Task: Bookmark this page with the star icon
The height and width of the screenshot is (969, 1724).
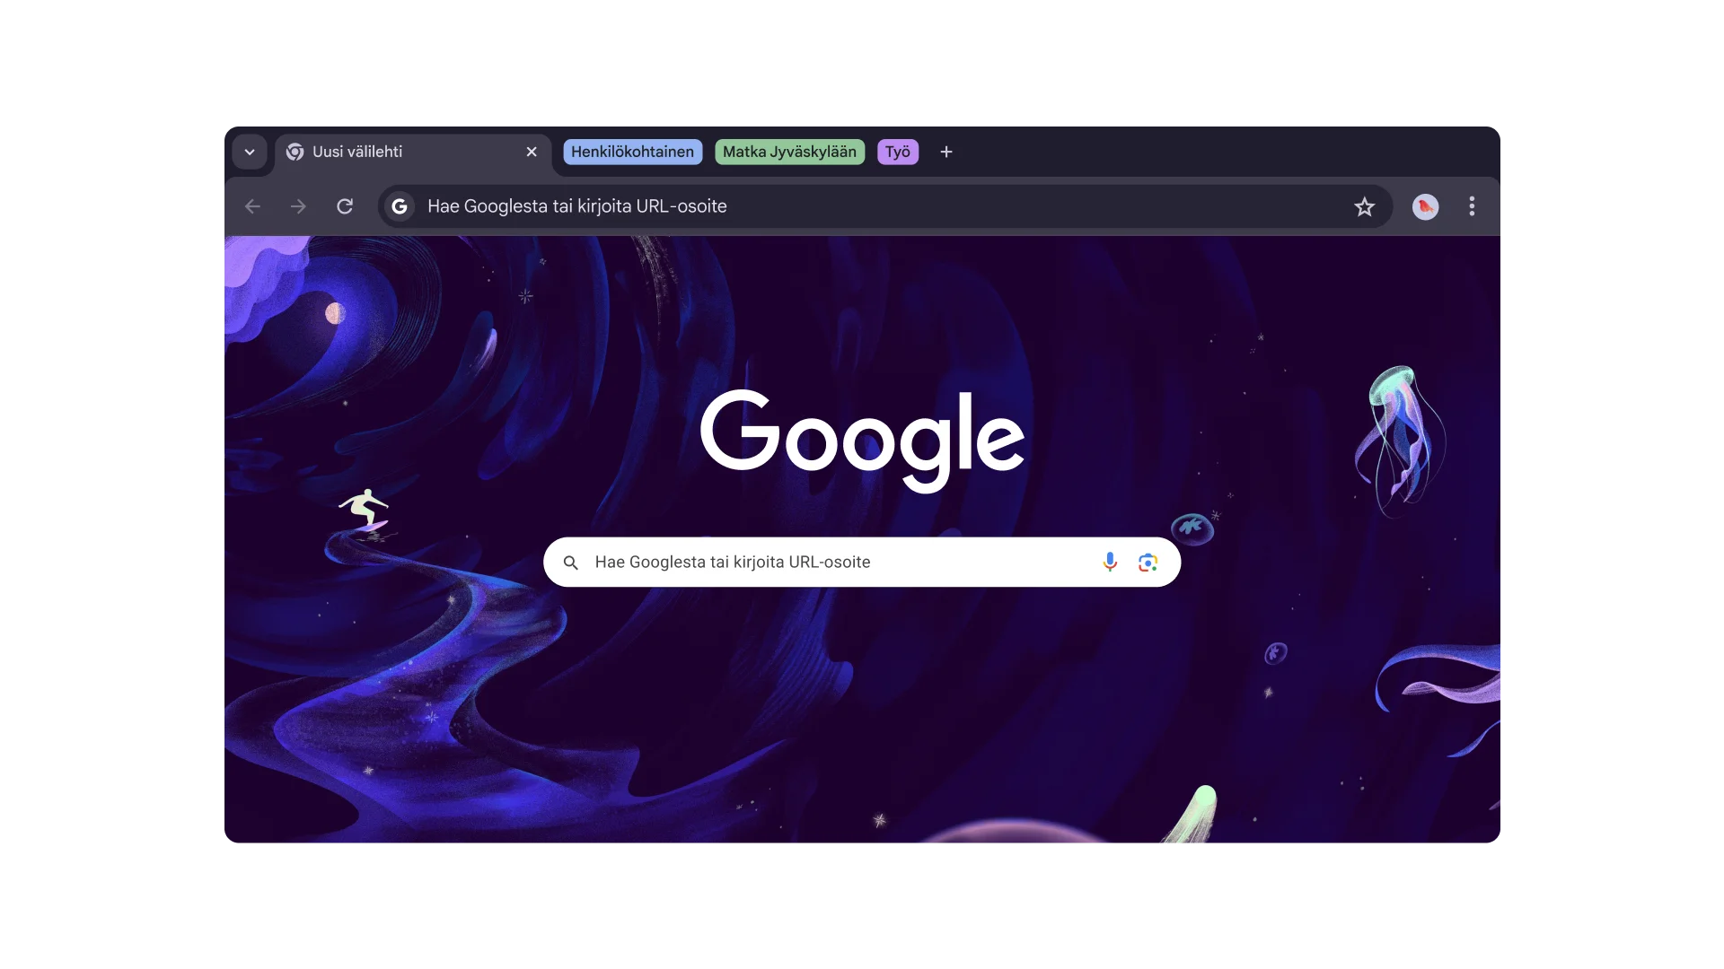Action: click(1364, 207)
